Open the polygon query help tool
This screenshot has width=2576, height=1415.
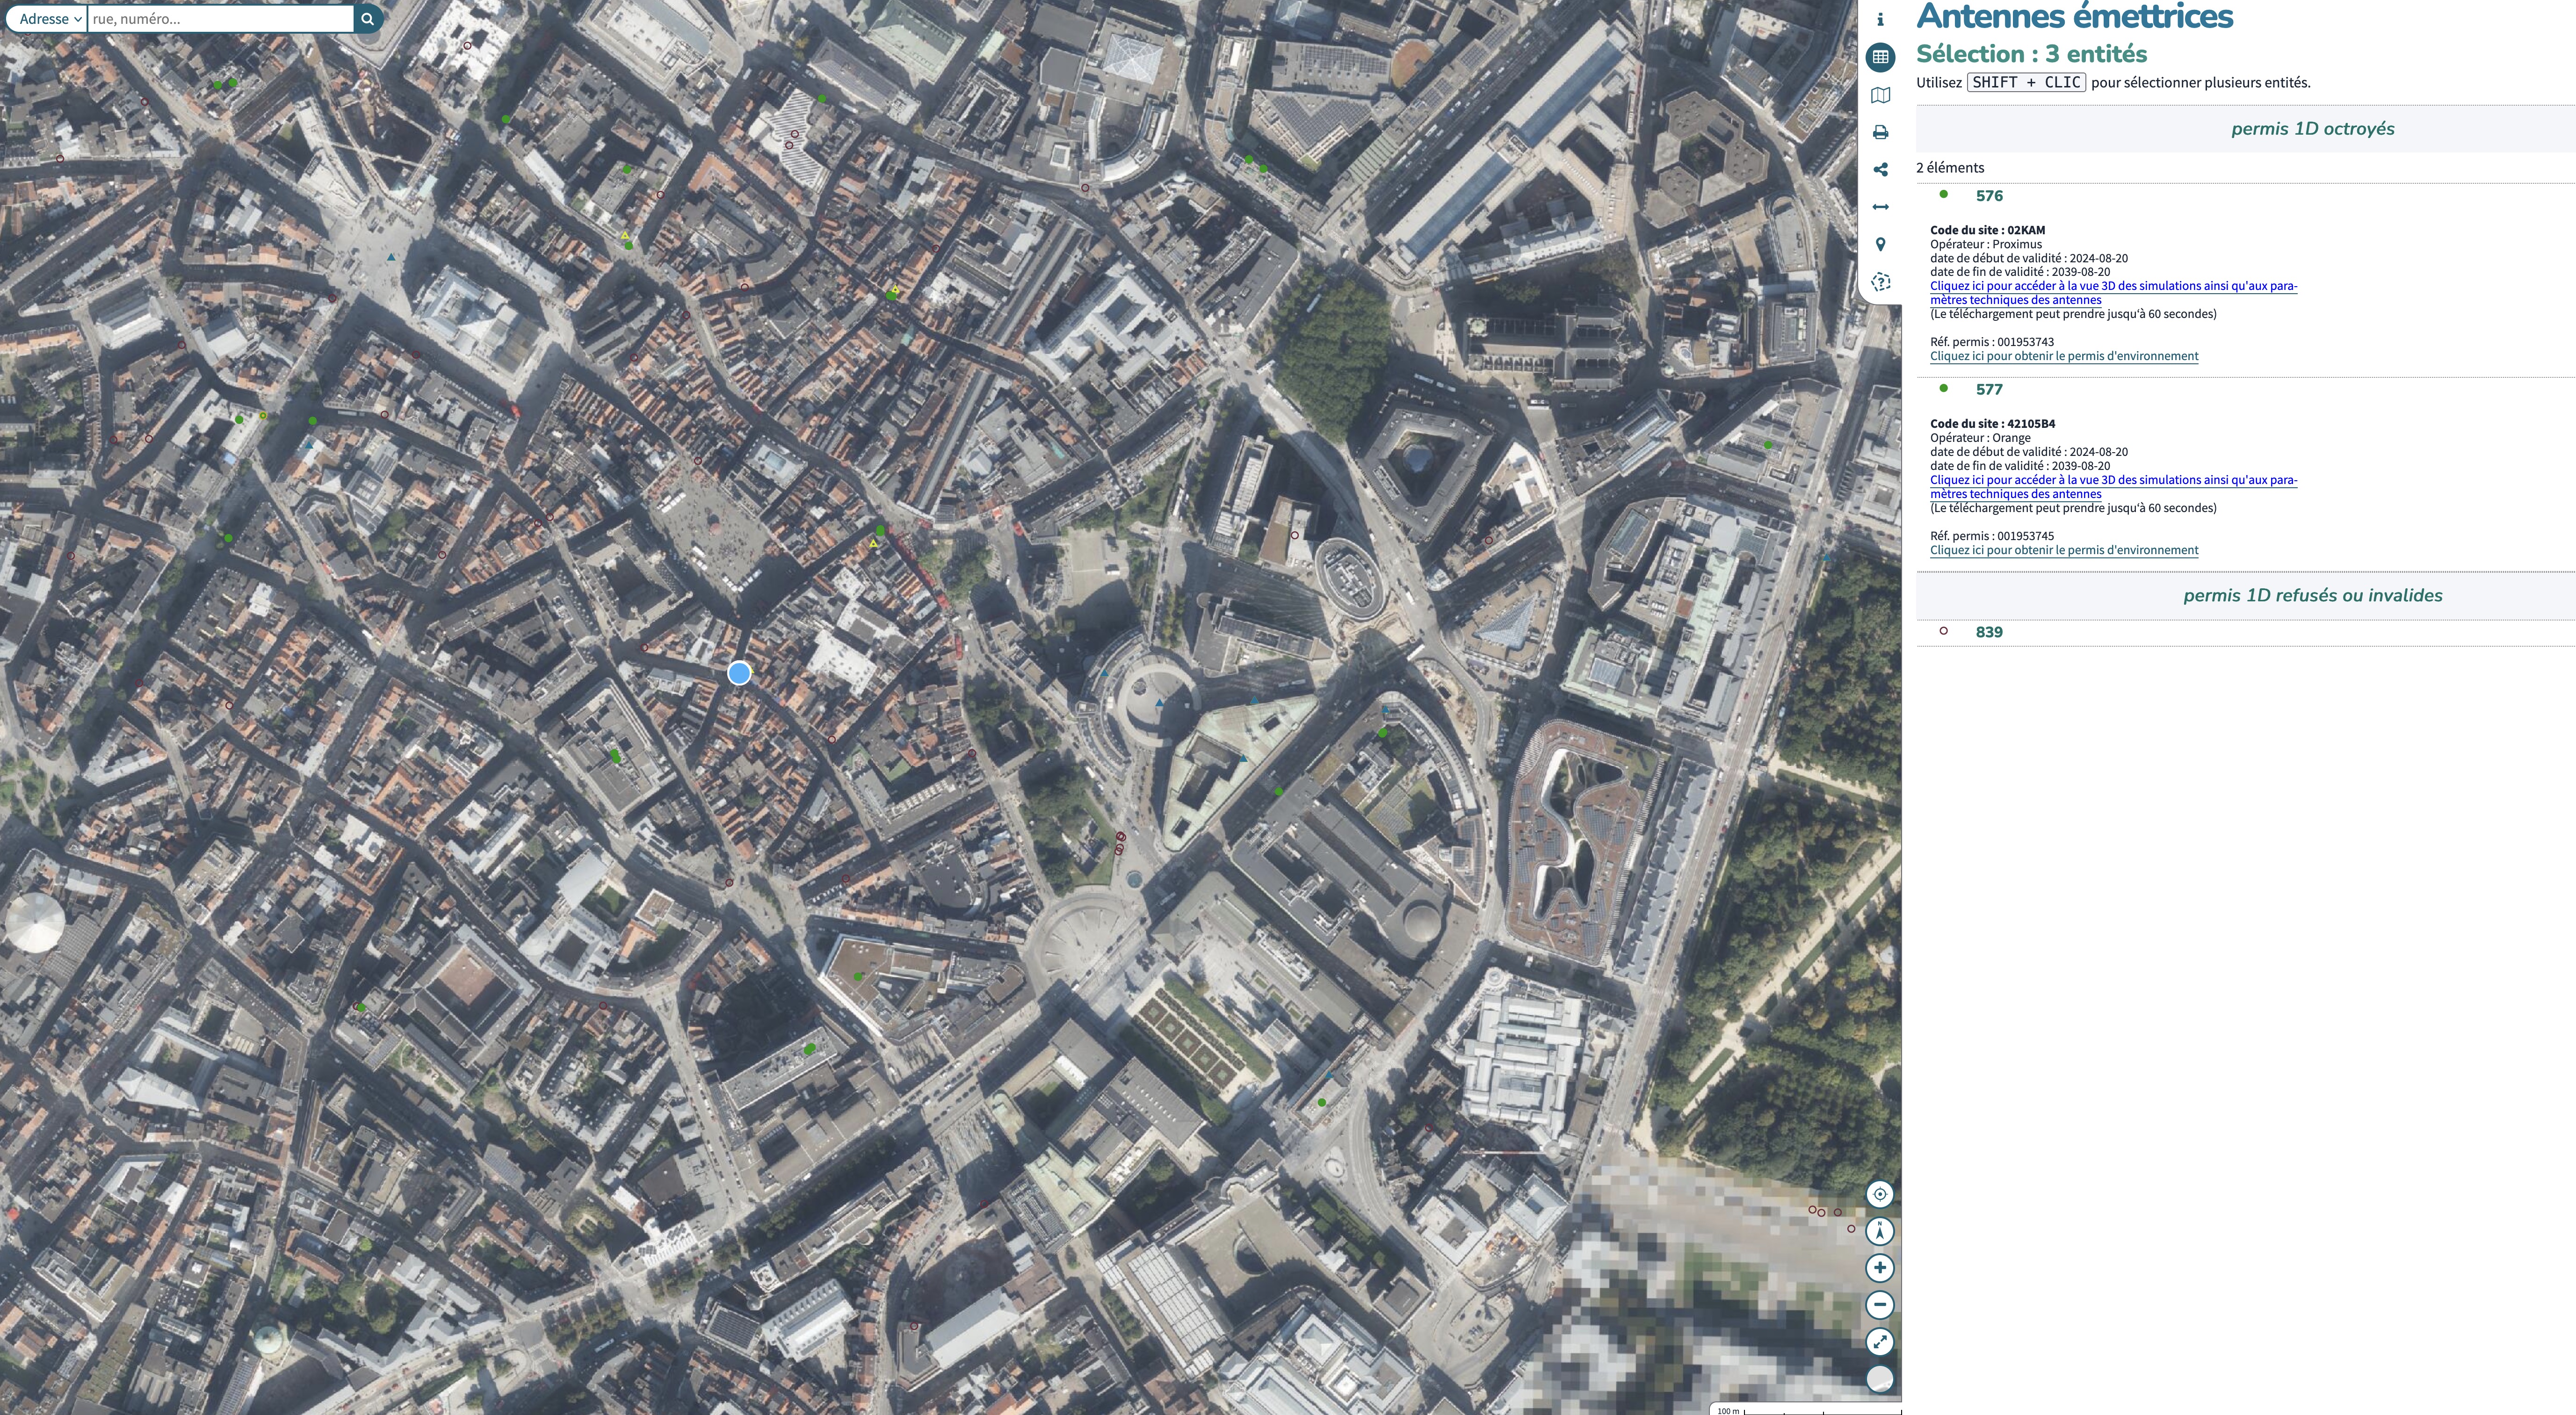(1880, 283)
